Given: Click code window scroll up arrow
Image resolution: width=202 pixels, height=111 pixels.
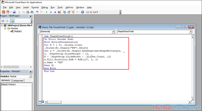Looking at the screenshot, I should pyautogui.click(x=192, y=37).
